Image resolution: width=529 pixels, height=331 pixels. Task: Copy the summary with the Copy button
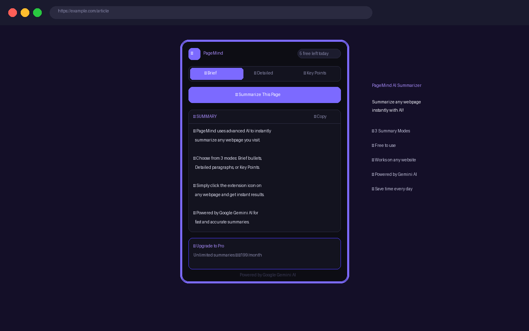point(320,117)
